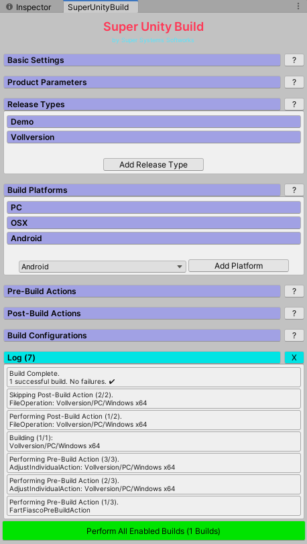Open the Android platform selection dropdown
The height and width of the screenshot is (544, 307).
(103, 267)
